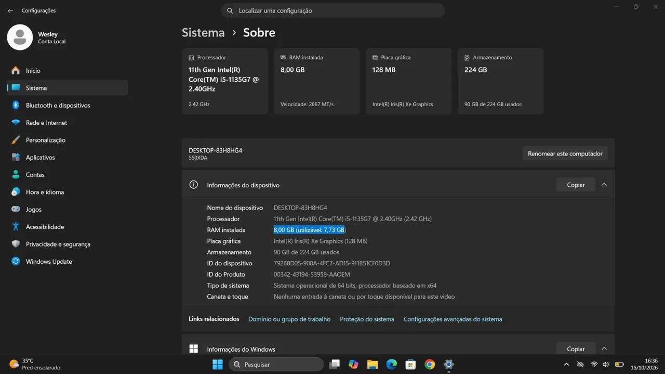Open the RAM instalada summary card
The image size is (665, 374).
tap(316, 81)
